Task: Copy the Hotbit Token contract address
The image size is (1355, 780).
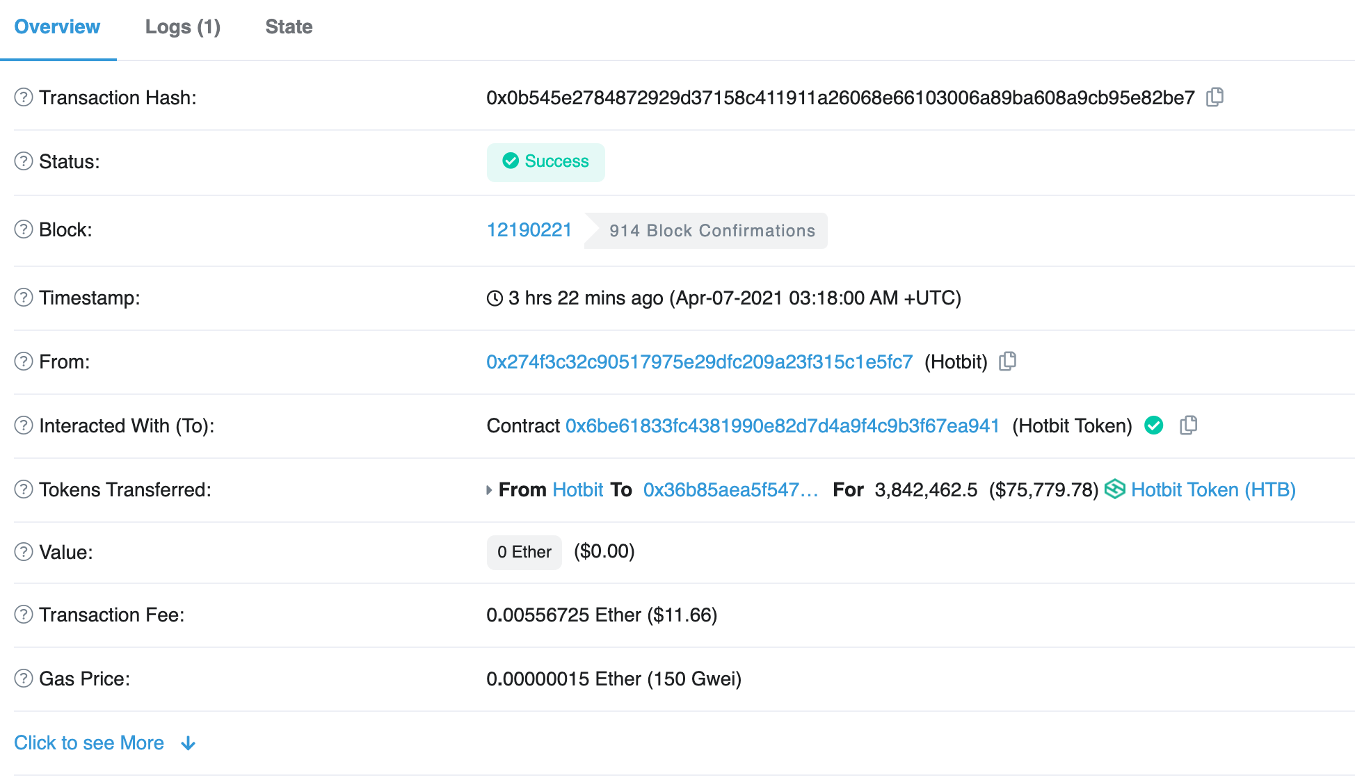Action: [x=1188, y=425]
